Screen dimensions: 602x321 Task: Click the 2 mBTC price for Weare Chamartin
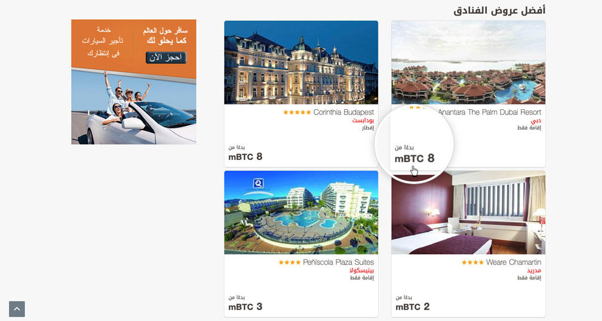[x=413, y=307]
